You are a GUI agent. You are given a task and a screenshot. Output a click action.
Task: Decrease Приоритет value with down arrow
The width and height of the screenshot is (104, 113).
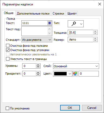coord(38,75)
